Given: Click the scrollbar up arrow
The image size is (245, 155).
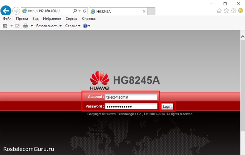Looking at the screenshot, I should tap(242, 36).
